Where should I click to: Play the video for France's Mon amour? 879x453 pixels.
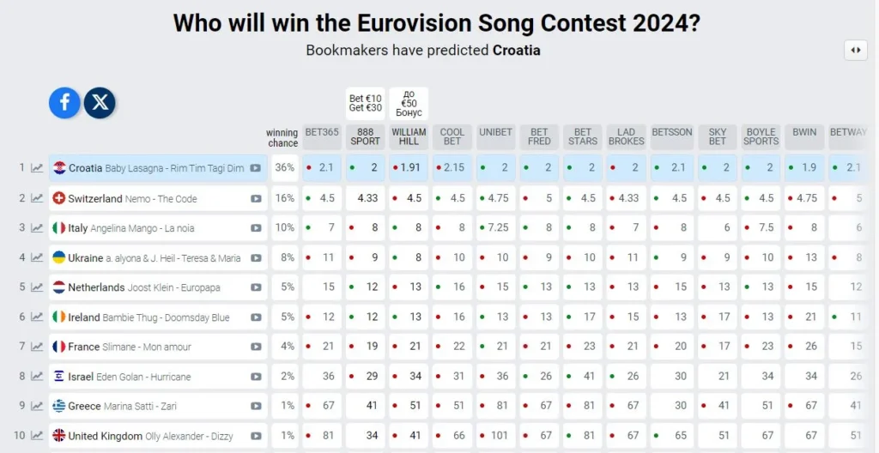coord(256,347)
